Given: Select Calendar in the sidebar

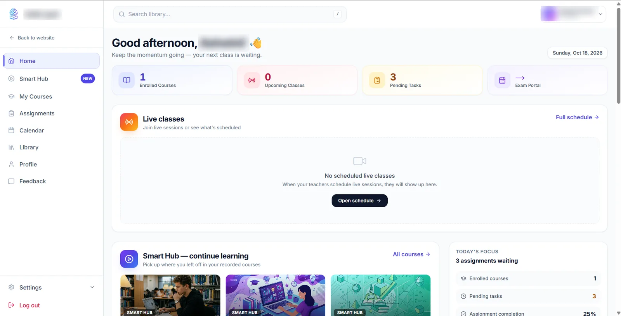Looking at the screenshot, I should (x=52, y=131).
